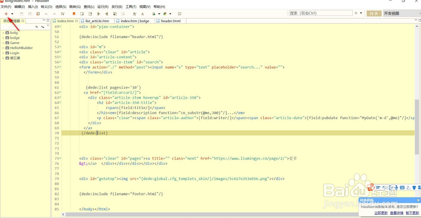Click 暂不更新 link in update popup
This screenshot has width=421, height=218.
[413, 213]
